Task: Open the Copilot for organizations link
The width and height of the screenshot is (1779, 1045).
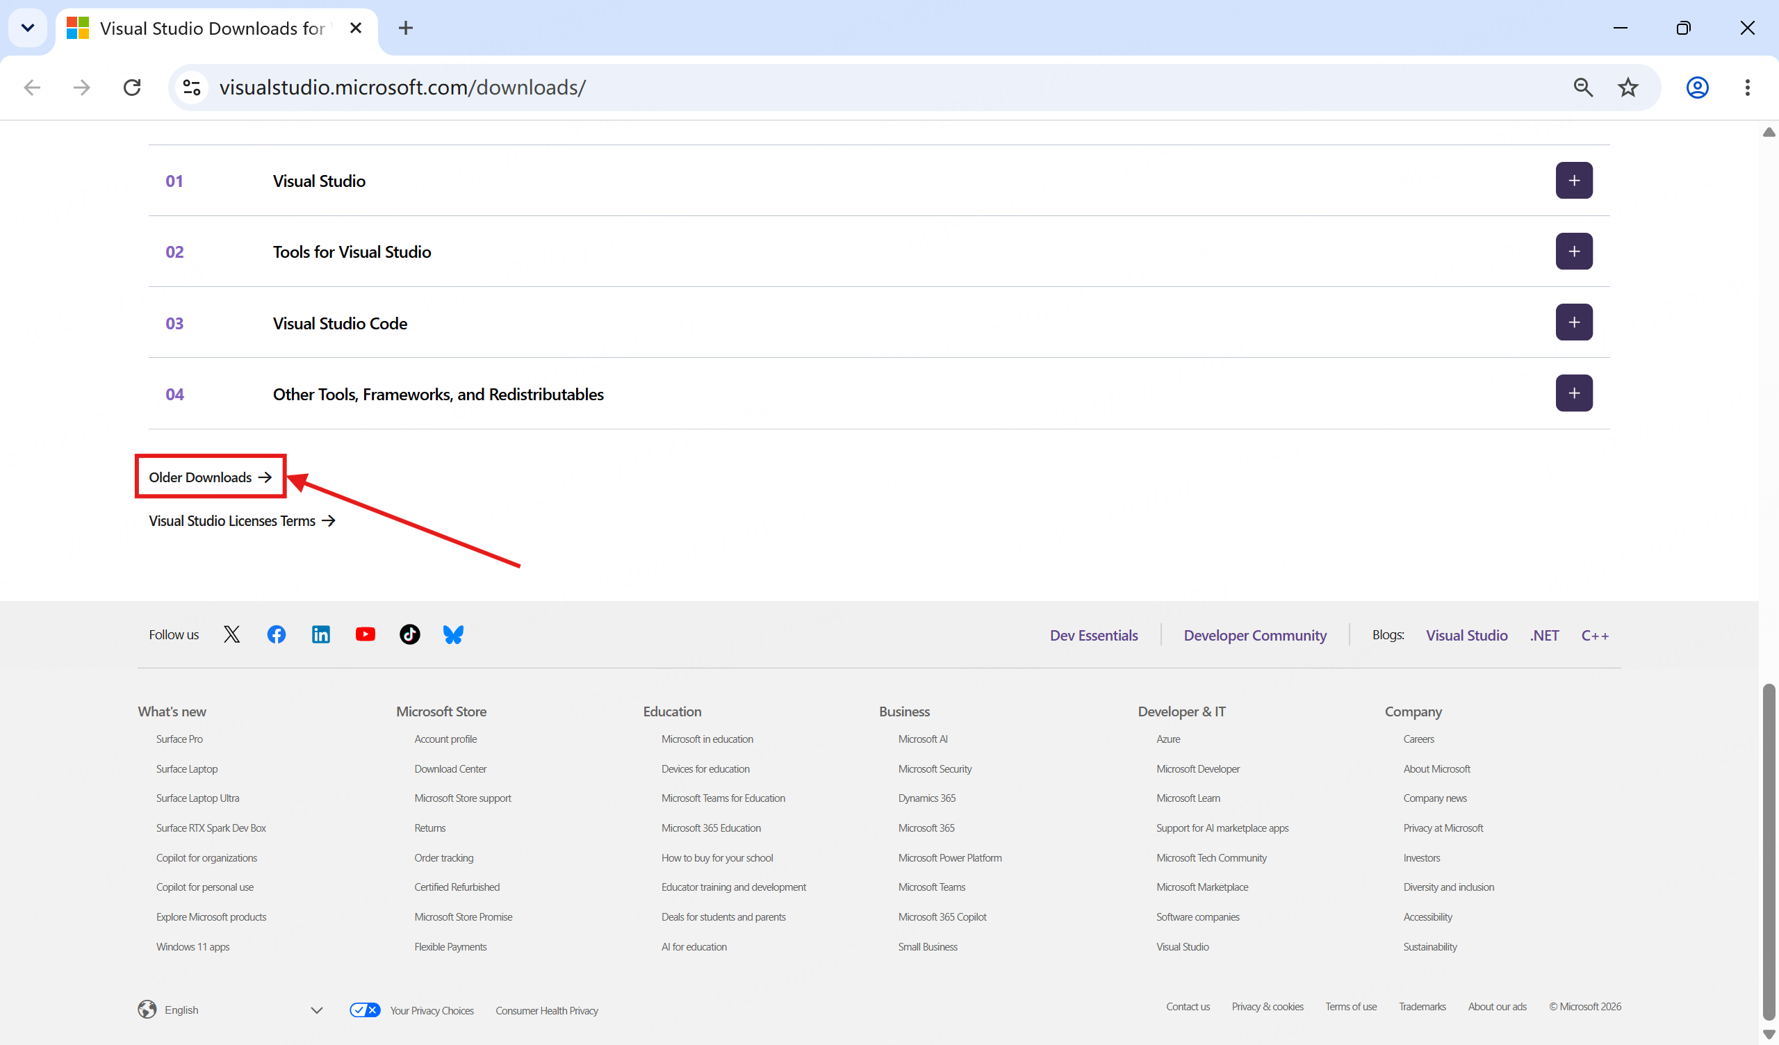Action: (207, 858)
